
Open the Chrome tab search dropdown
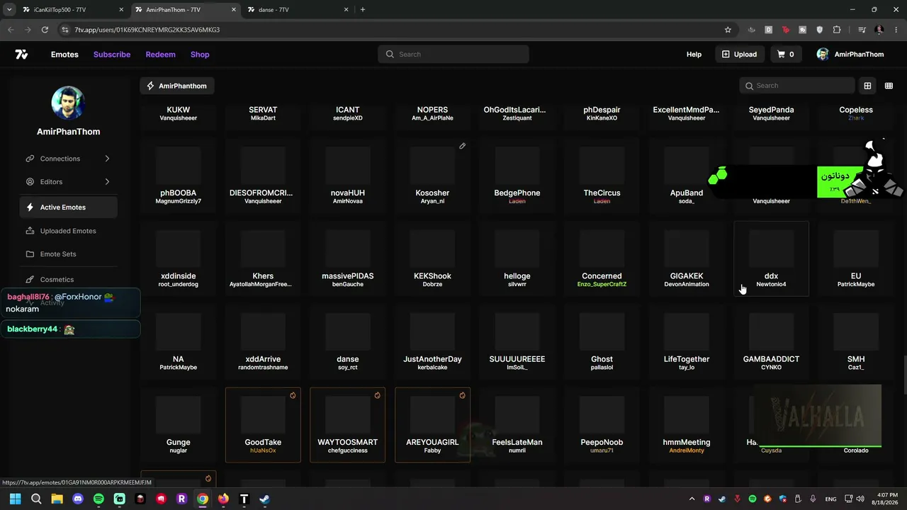(x=9, y=10)
